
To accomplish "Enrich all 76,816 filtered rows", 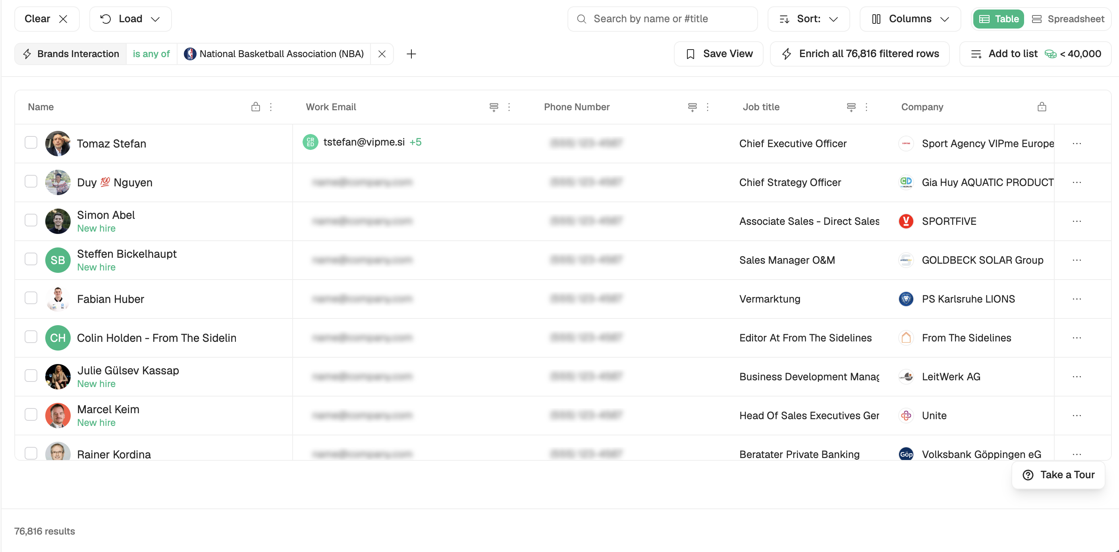I will point(860,54).
